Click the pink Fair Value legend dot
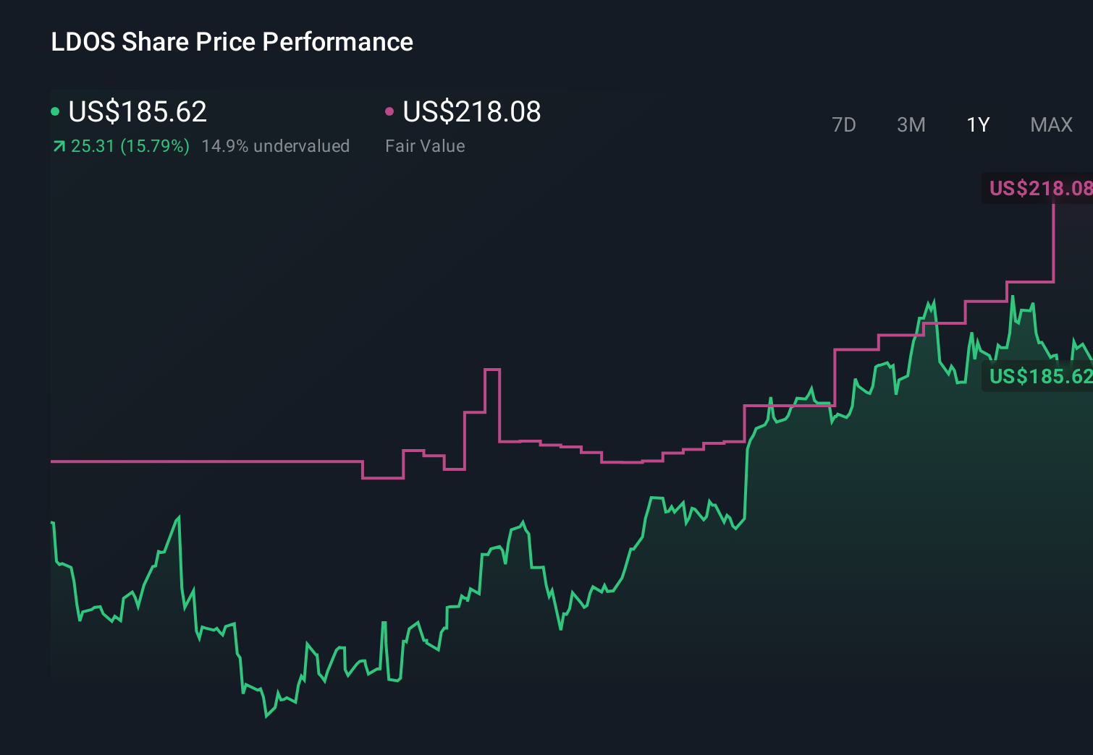The image size is (1093, 755). point(390,111)
